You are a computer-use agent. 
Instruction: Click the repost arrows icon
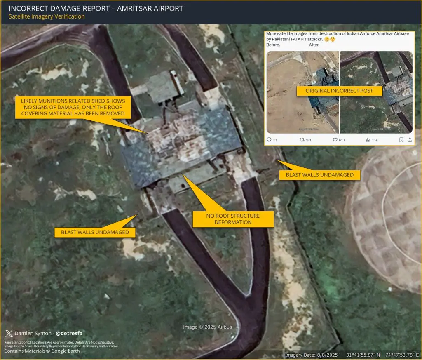[x=301, y=140]
